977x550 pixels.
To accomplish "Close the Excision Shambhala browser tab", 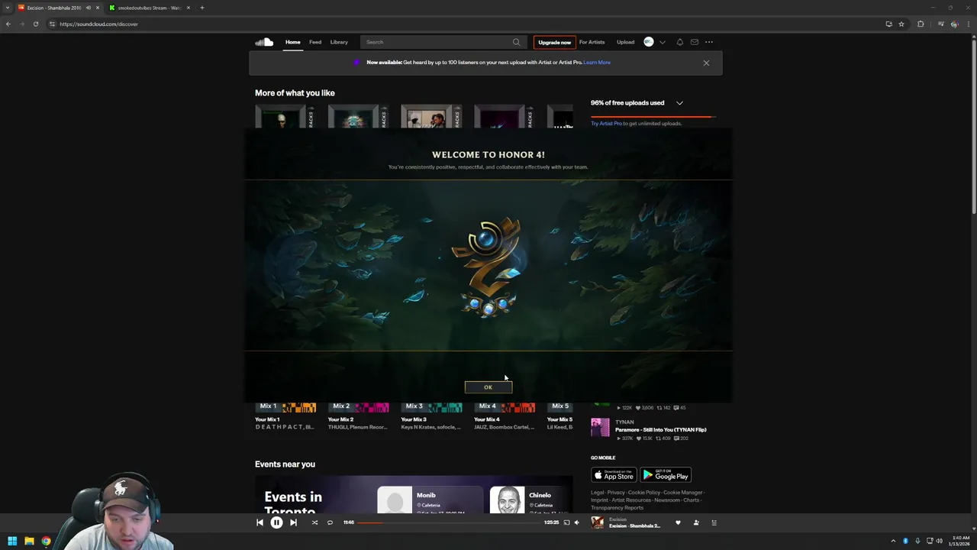I will click(98, 8).
